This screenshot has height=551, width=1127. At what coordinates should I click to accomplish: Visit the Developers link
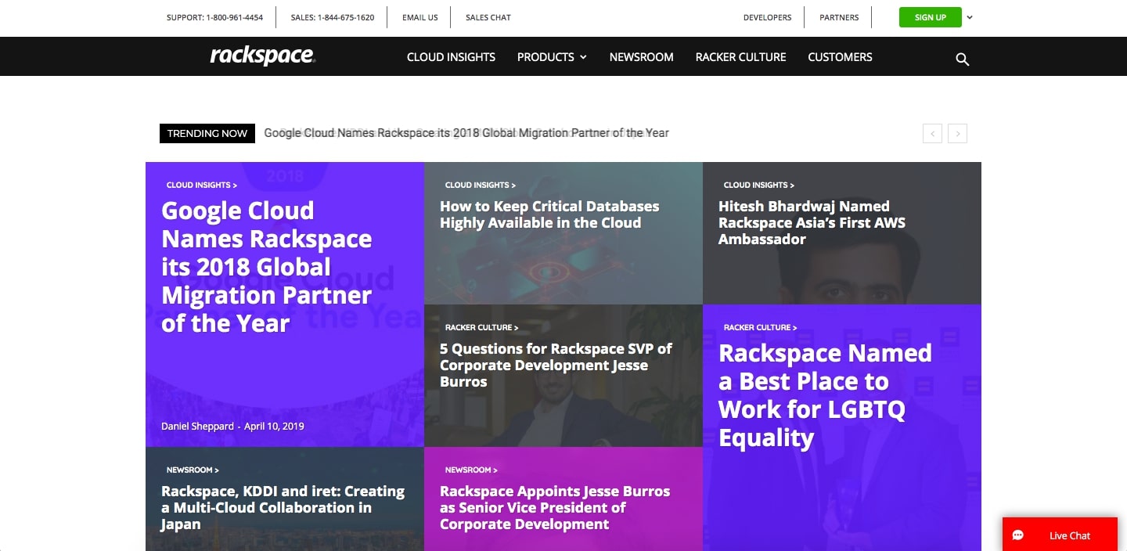pyautogui.click(x=767, y=17)
